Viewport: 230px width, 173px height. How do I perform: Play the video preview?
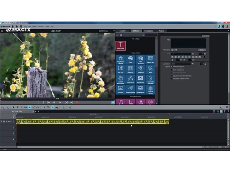click(60, 102)
